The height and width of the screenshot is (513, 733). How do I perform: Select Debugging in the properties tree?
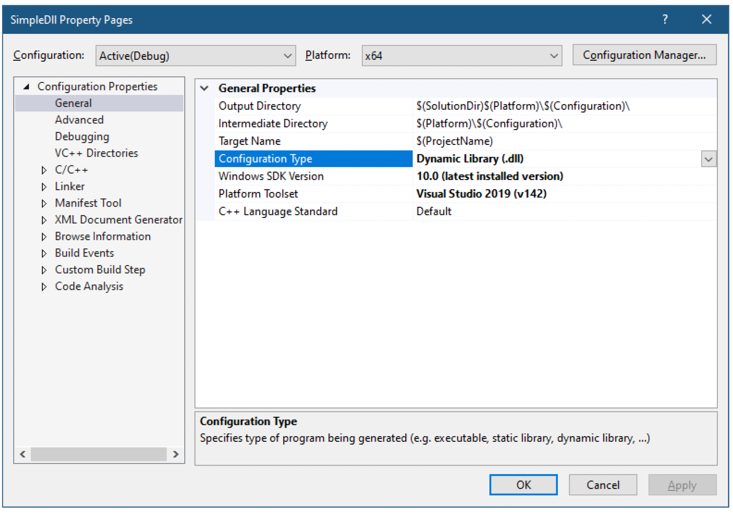[82, 136]
